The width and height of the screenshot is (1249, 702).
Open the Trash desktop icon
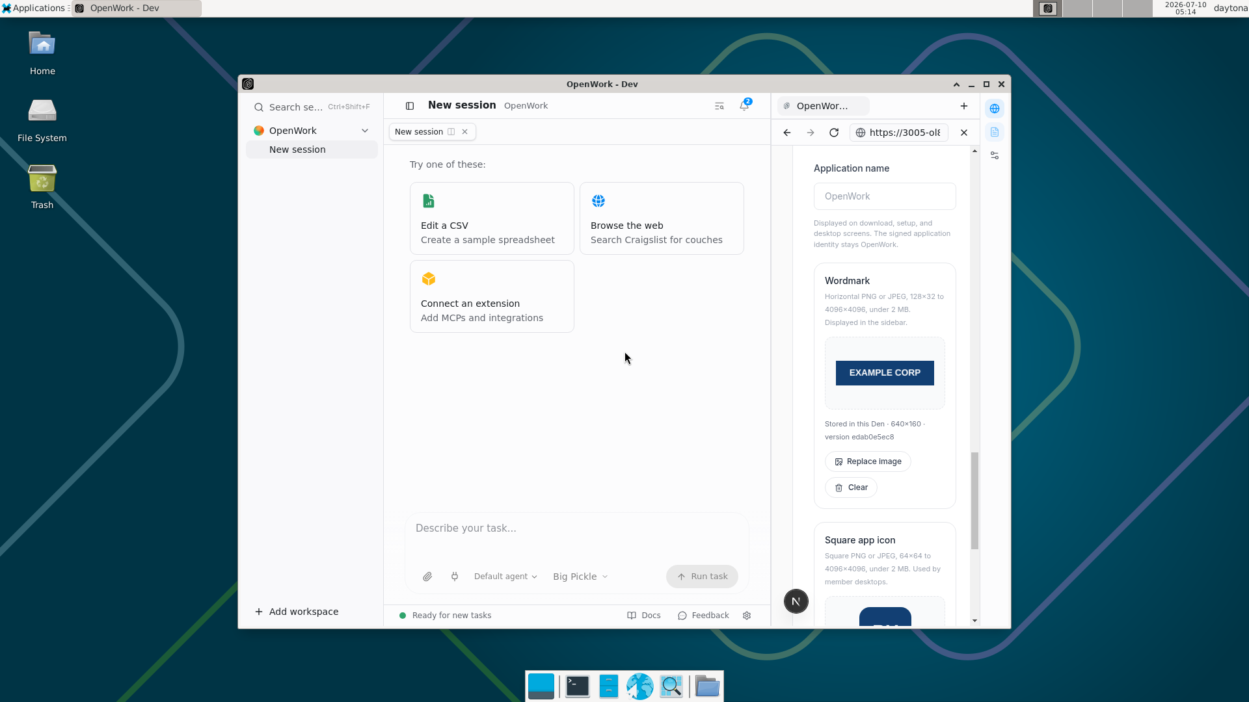[42, 187]
